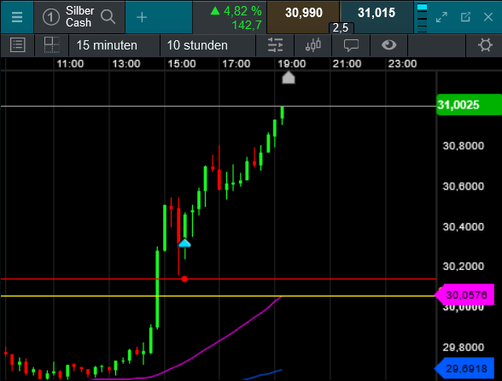Click the sell price 30,990
This screenshot has width=502, height=381.
(303, 13)
